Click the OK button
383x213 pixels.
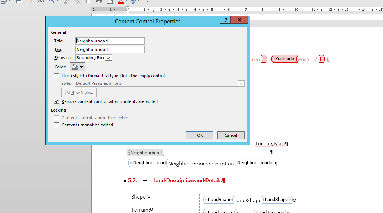click(200, 135)
